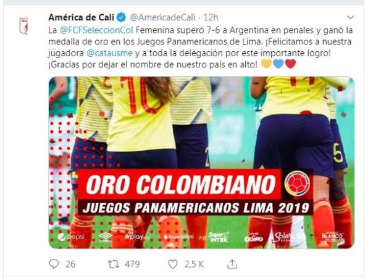
Task: Retweet using the arrows icon
Action: (x=113, y=264)
